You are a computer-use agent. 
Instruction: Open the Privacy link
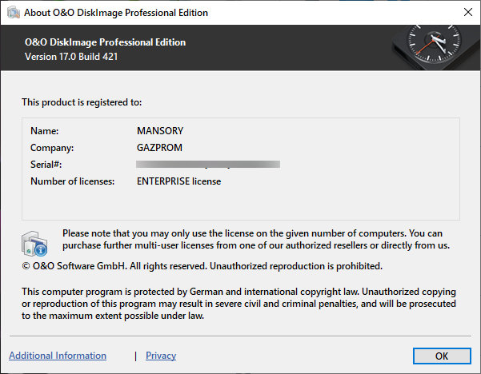(161, 356)
